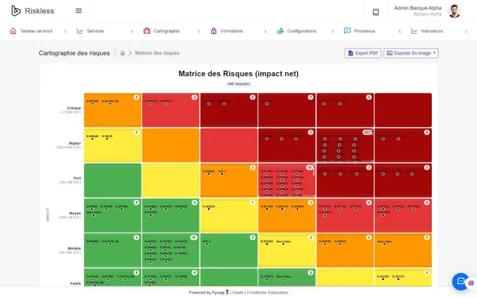
Task: Click the small pink brain icon beside chat
Action: pos(471,283)
